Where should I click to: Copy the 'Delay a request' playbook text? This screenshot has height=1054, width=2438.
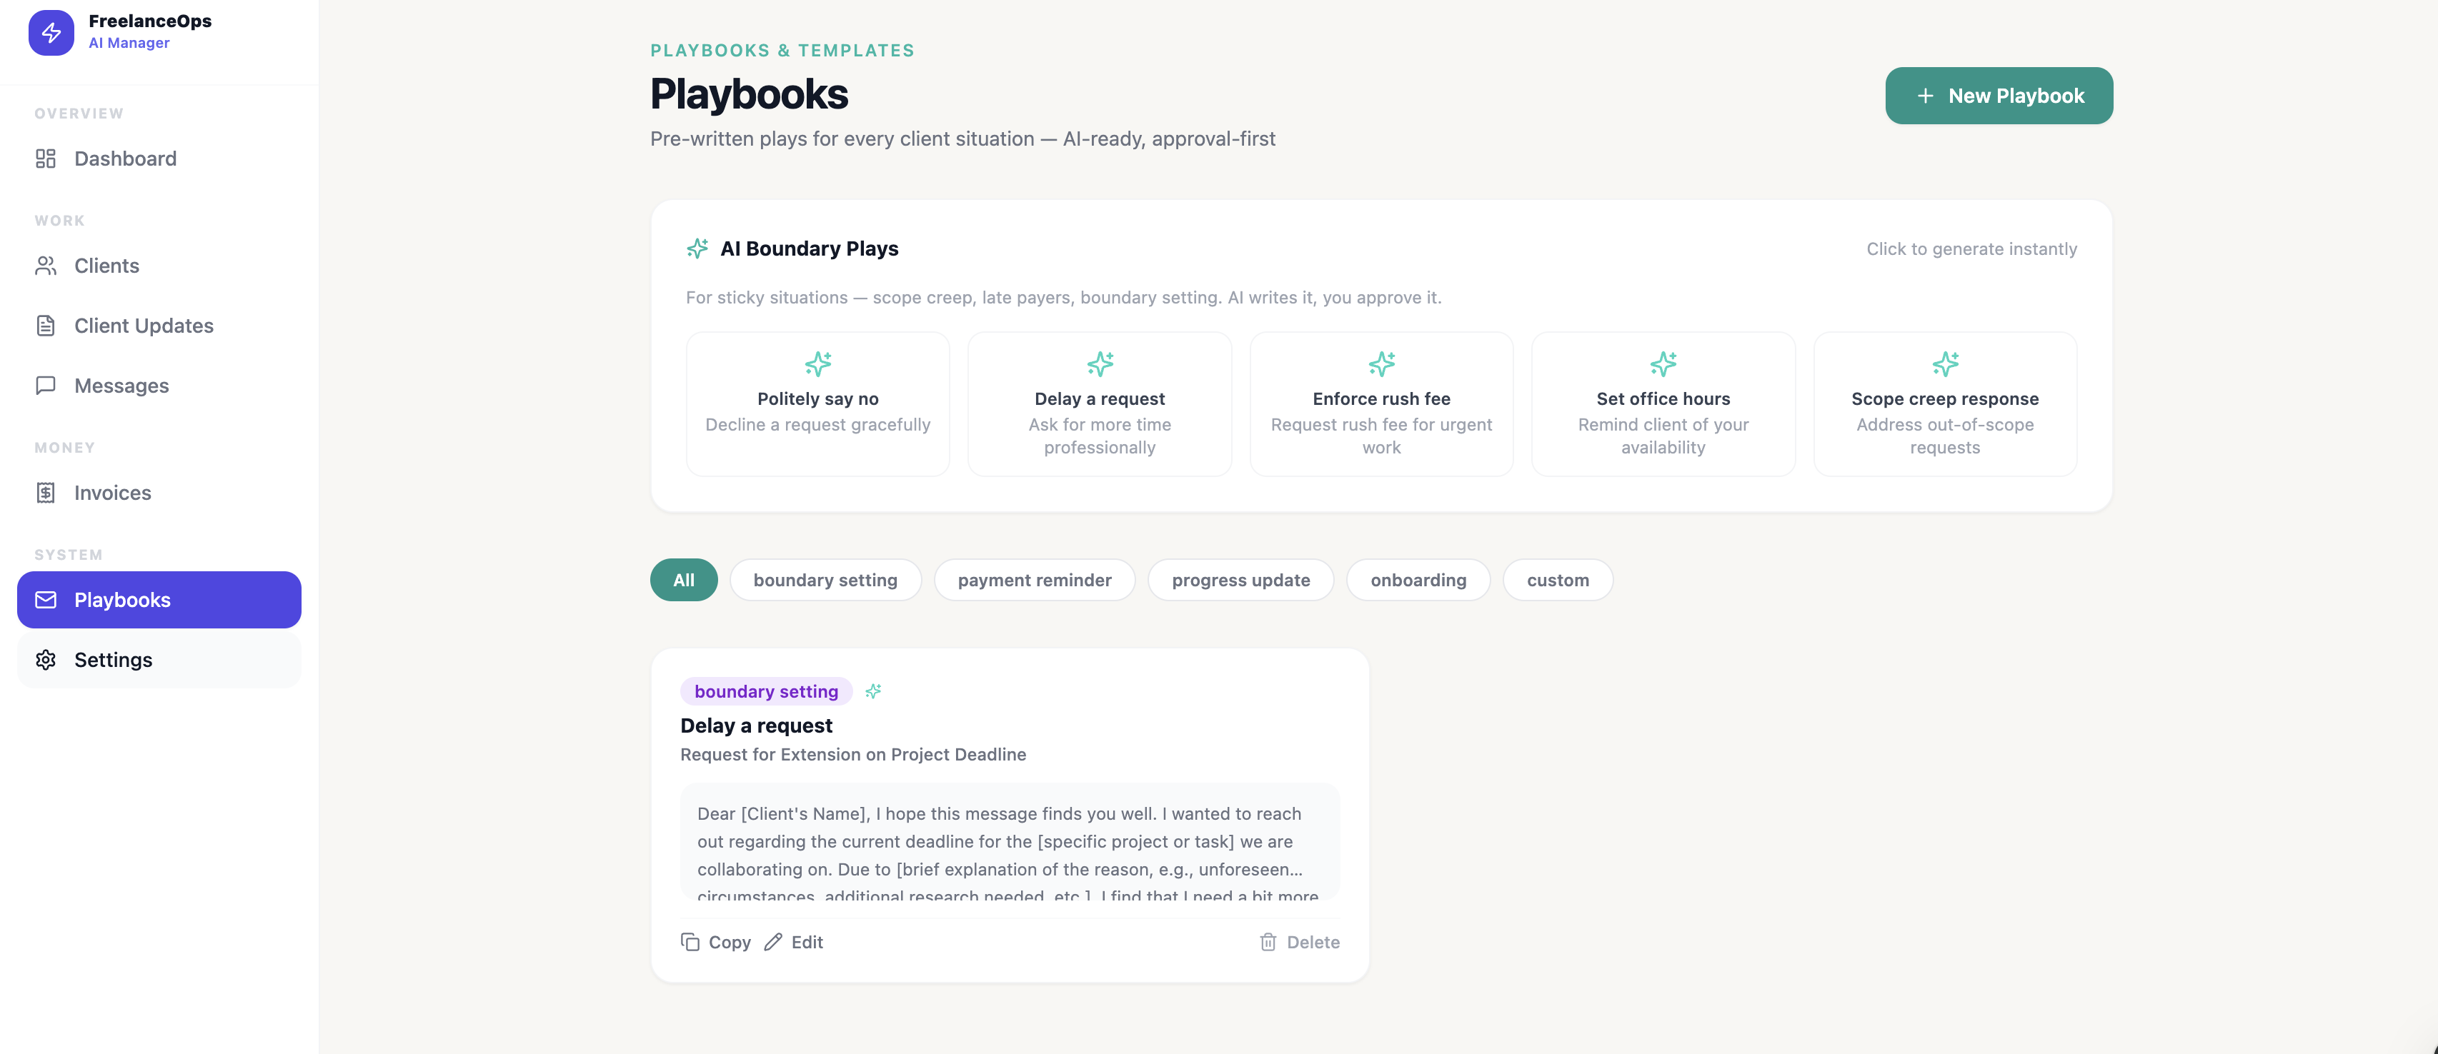(x=715, y=941)
